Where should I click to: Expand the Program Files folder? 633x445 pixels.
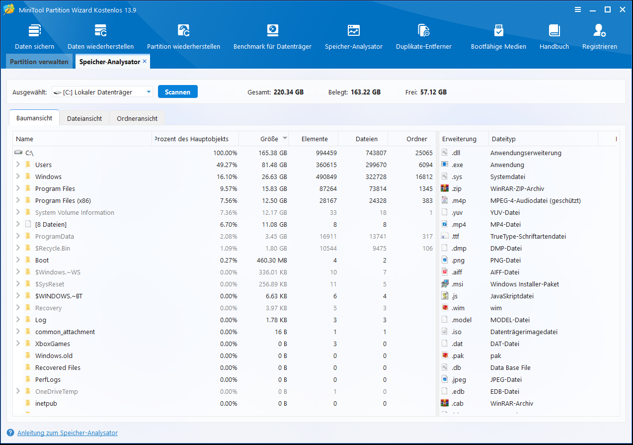(x=18, y=188)
